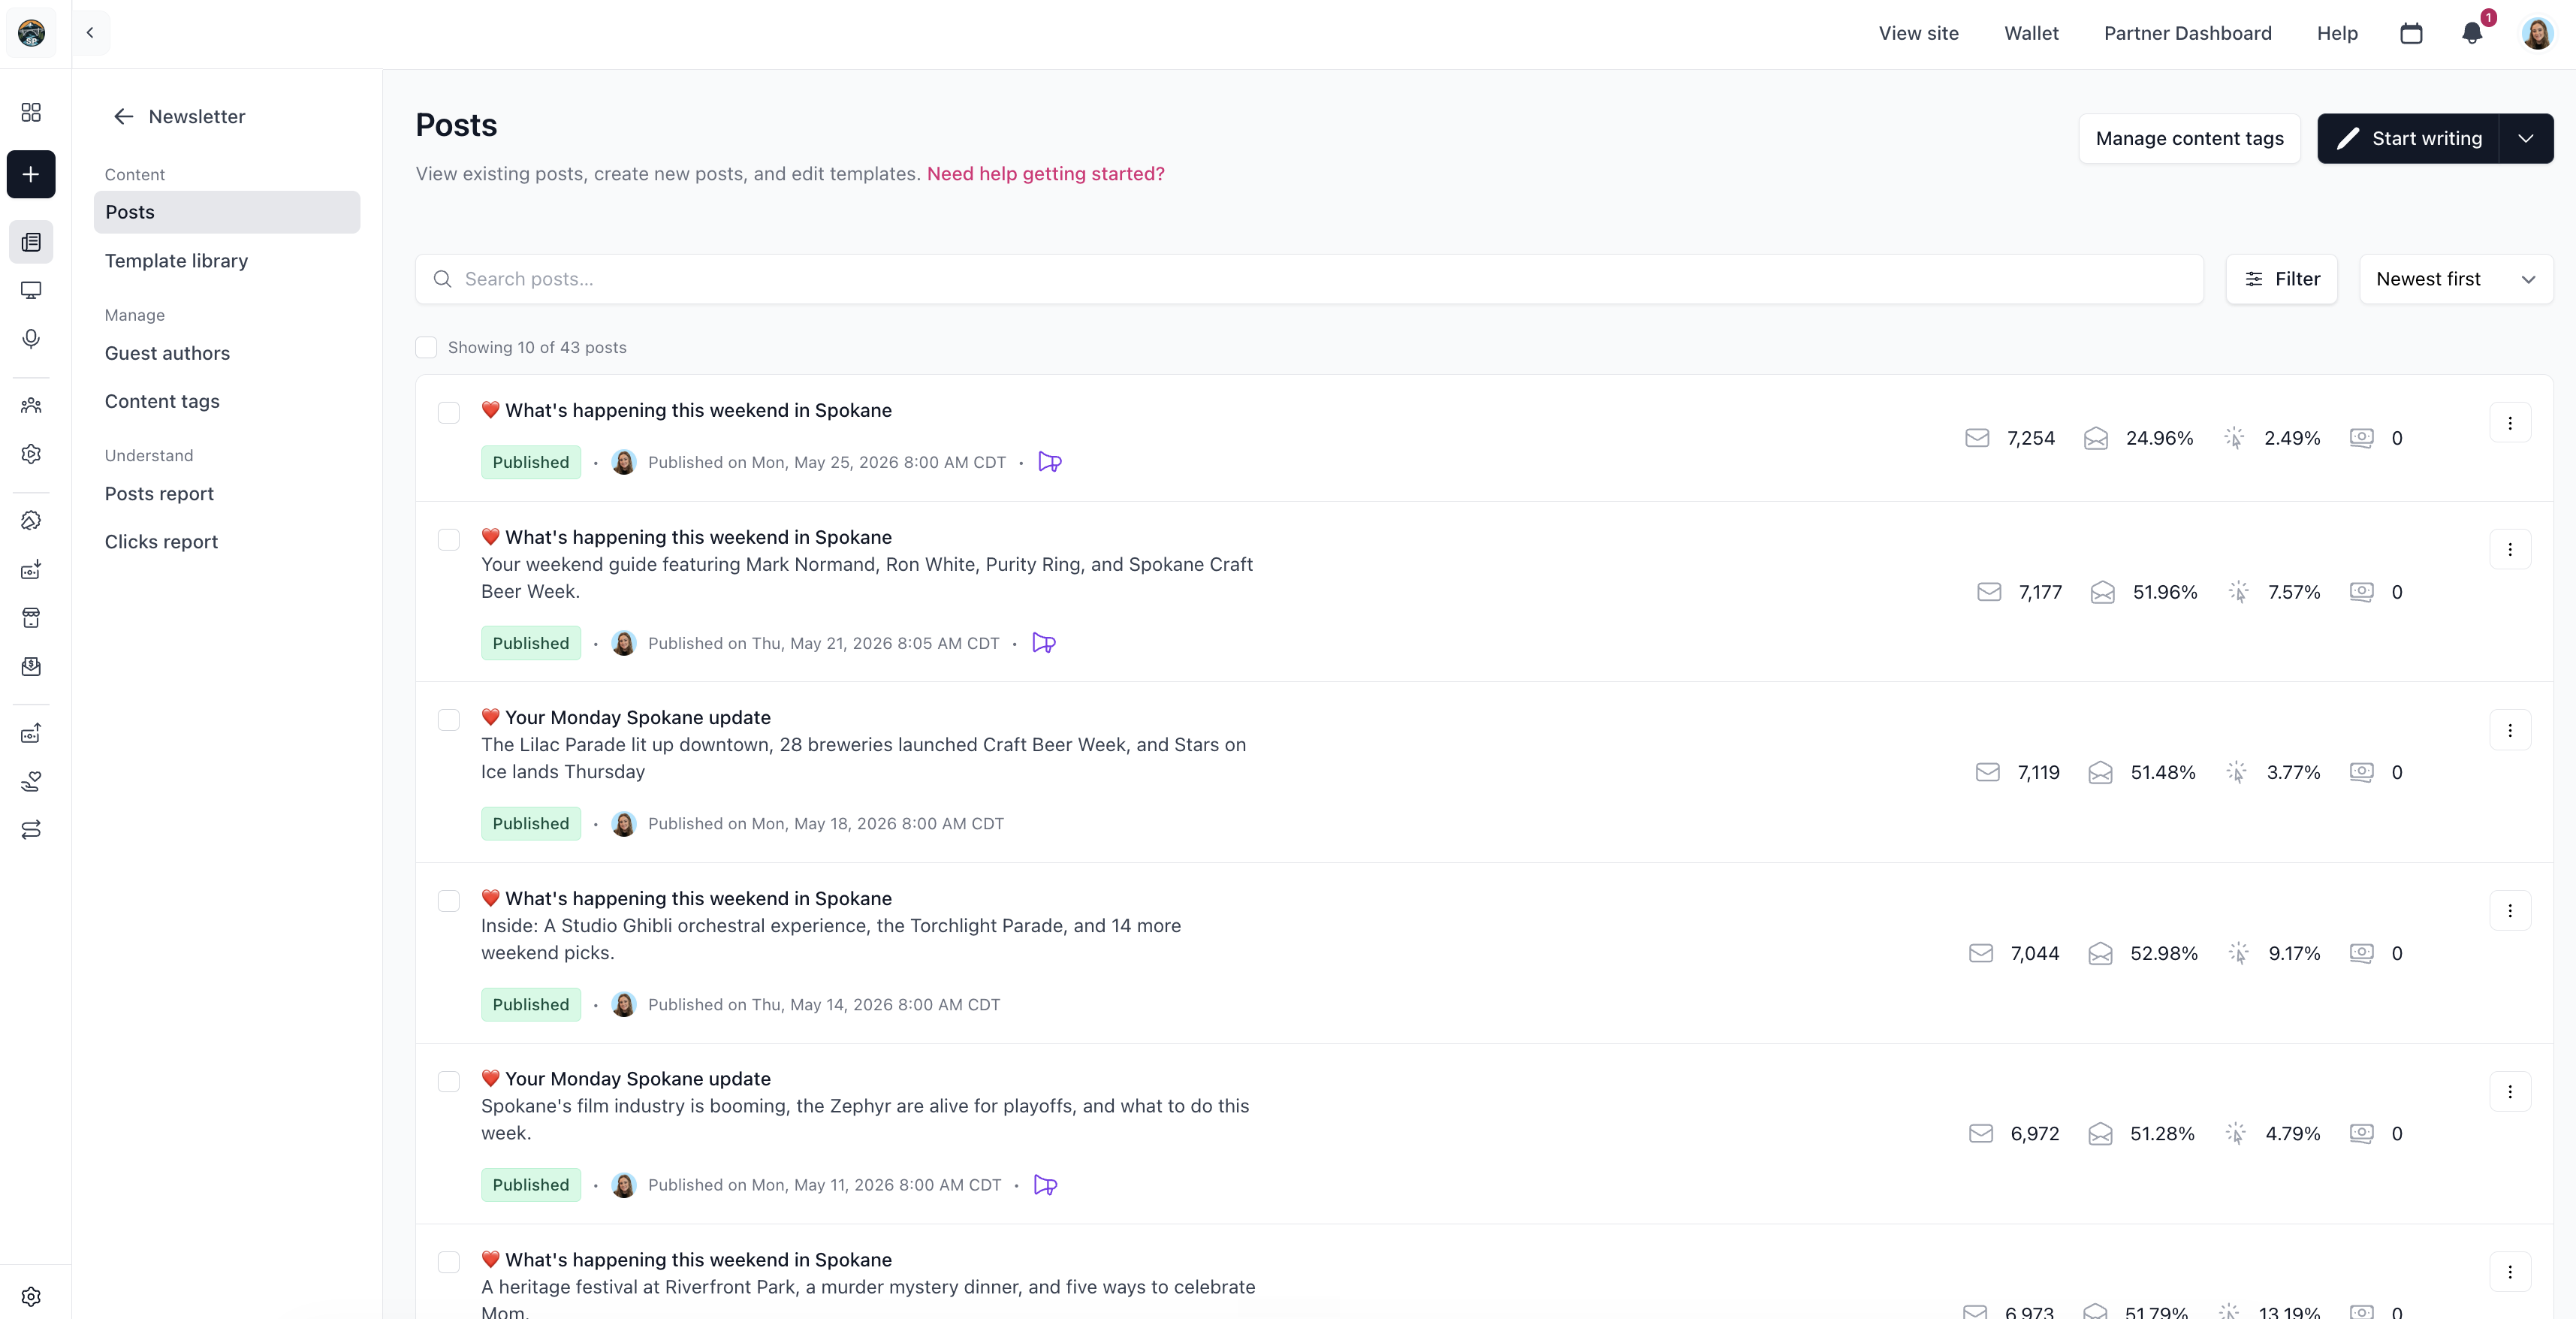Open the Wallet link in the top bar
Screen dimensions: 2576x1319
(x=2031, y=33)
